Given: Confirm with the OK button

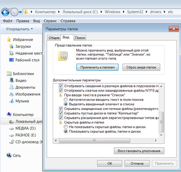Looking at the screenshot, I should pyautogui.click(x=110, y=163).
